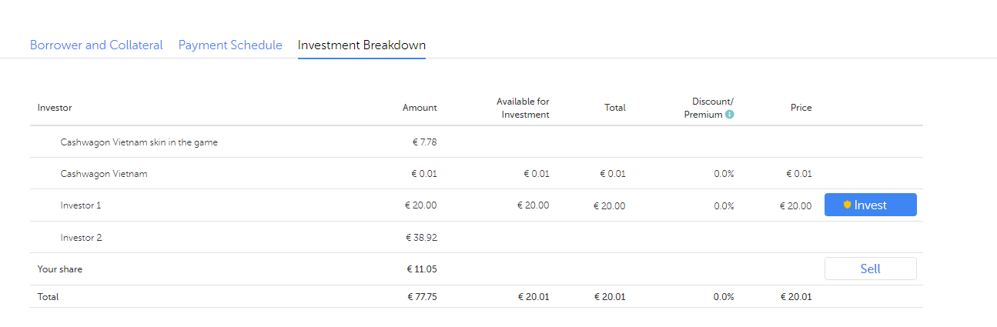
Task: Click the Sell button
Action: (870, 269)
